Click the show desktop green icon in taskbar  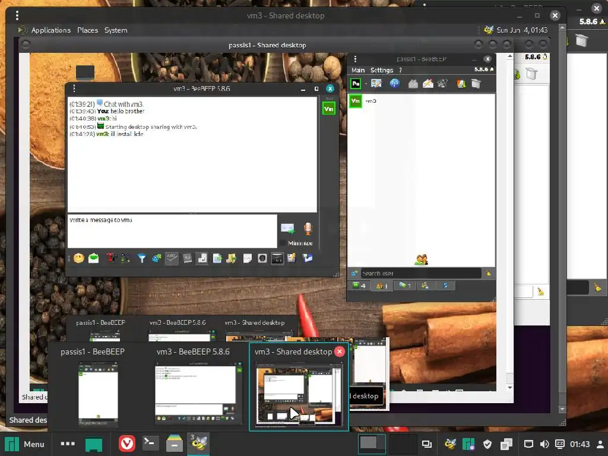(93, 444)
